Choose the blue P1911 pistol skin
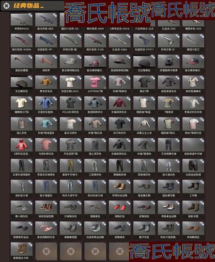This screenshot has height=262, width=215. [144, 43]
